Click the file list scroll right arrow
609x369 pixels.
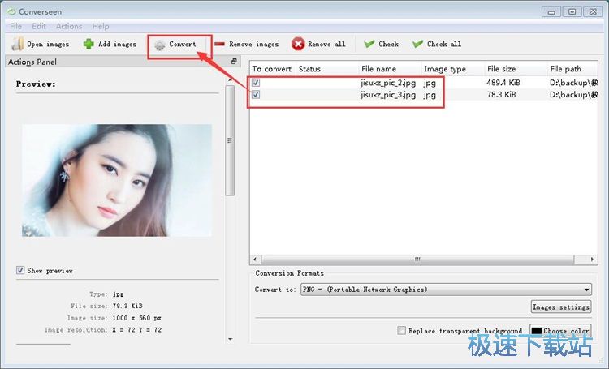pyautogui.click(x=592, y=259)
